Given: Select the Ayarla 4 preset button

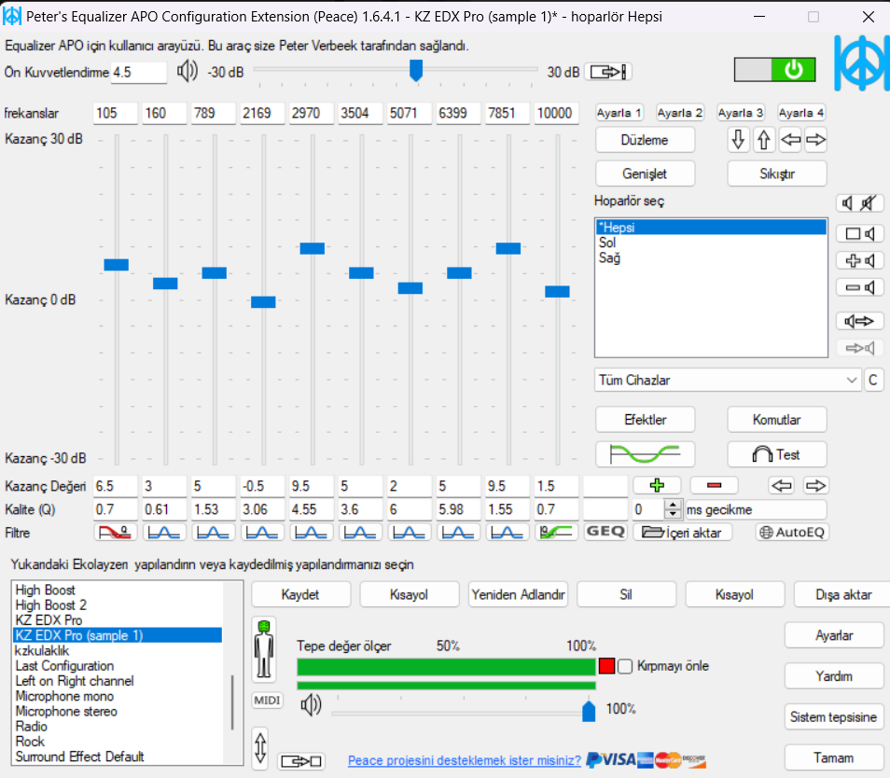Looking at the screenshot, I should [800, 112].
